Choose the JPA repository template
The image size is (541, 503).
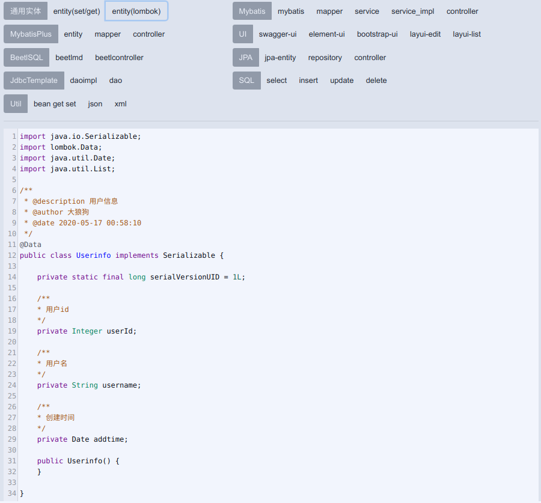coord(325,58)
